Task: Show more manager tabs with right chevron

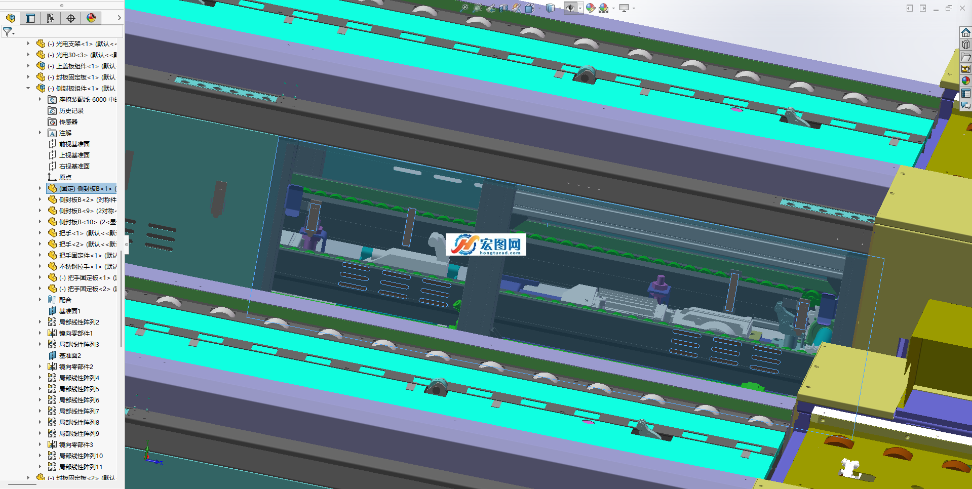Action: pyautogui.click(x=119, y=18)
